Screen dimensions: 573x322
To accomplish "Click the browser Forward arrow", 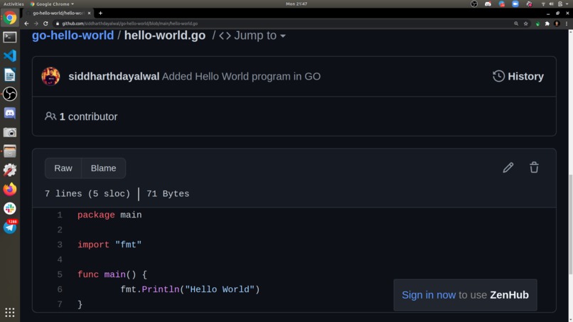I will (36, 23).
